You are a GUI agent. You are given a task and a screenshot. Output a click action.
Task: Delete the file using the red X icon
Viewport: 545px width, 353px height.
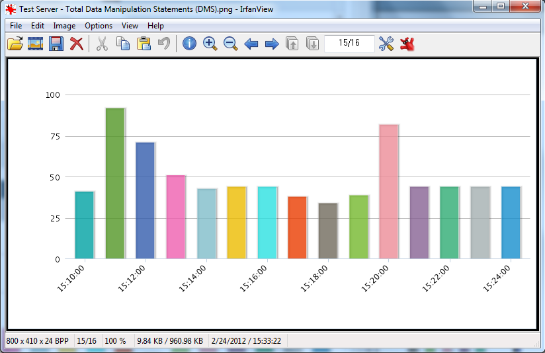click(x=77, y=44)
